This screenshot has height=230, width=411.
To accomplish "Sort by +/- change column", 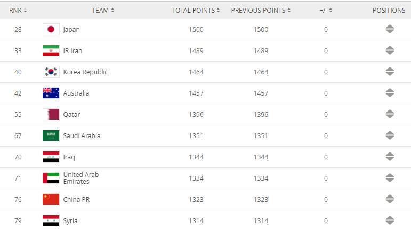I will tap(326, 10).
